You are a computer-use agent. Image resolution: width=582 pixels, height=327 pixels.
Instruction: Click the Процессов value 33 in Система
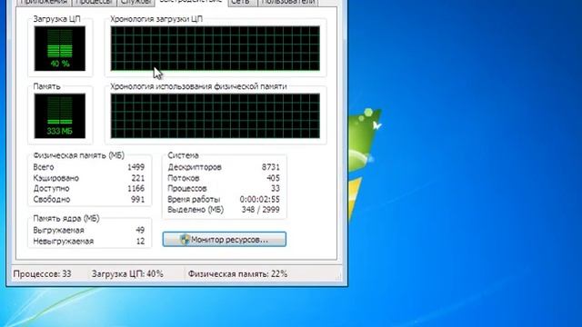pos(275,188)
